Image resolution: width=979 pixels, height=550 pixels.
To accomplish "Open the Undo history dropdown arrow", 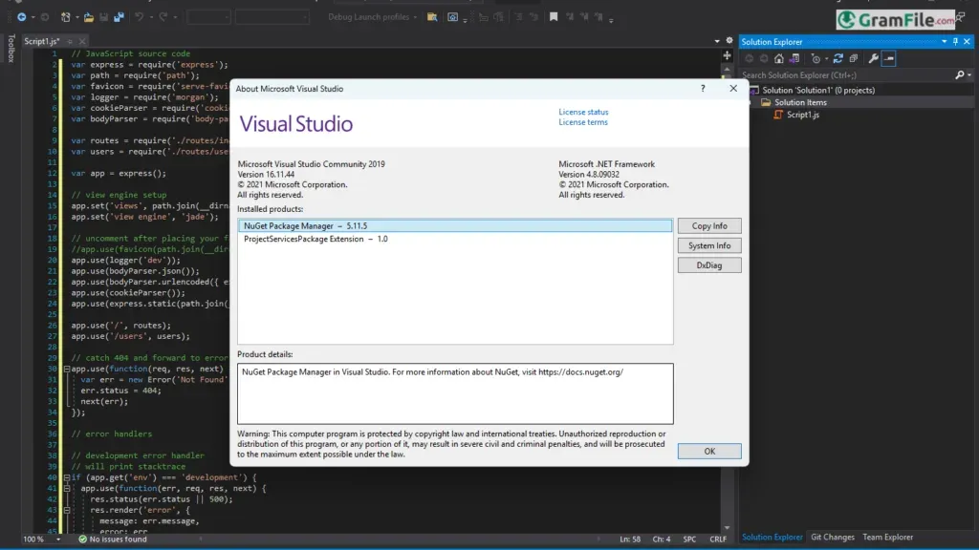I will 150,17.
